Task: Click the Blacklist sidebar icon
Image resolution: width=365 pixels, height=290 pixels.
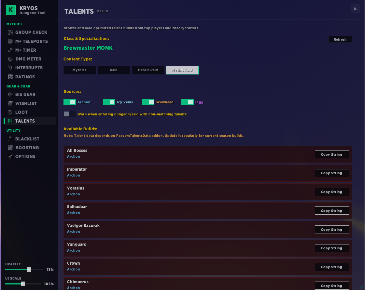Action: coord(10,139)
